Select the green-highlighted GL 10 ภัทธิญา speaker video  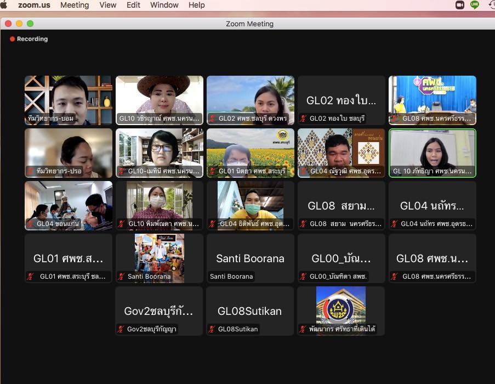(433, 153)
